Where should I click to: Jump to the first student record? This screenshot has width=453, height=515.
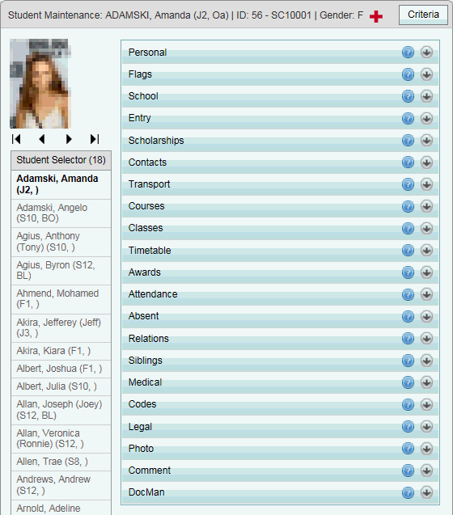16,139
